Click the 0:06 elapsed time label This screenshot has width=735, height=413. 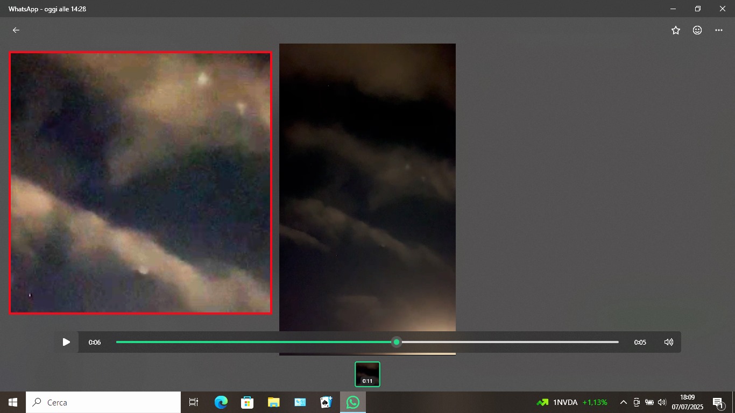(x=95, y=343)
